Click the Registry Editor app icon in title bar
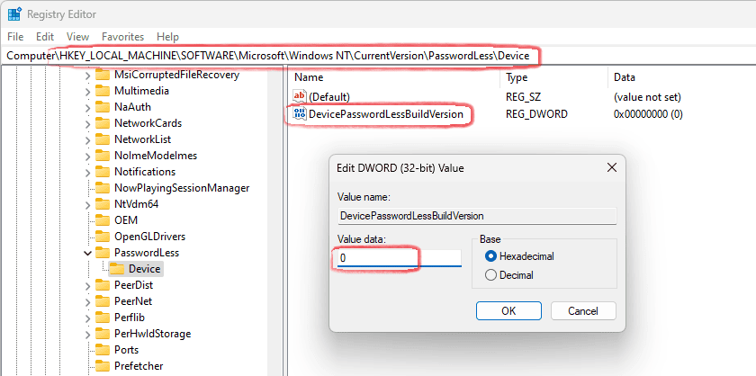Image resolution: width=756 pixels, height=376 pixels. (x=14, y=14)
